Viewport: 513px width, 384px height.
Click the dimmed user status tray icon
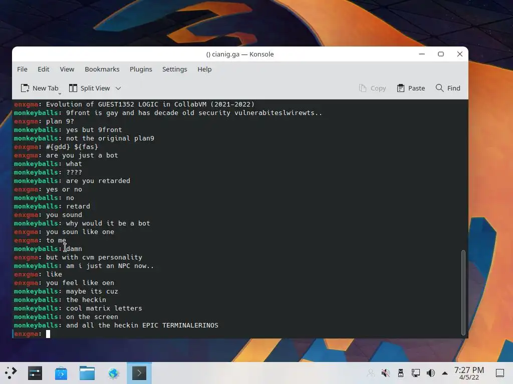click(x=371, y=373)
